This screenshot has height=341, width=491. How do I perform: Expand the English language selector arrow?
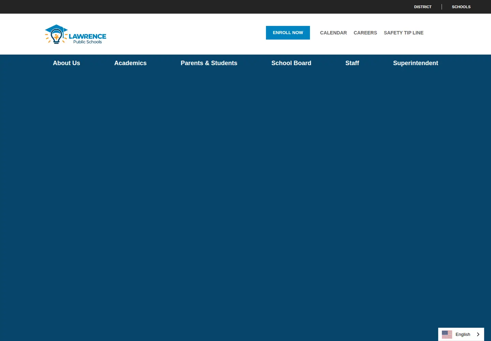tap(478, 335)
